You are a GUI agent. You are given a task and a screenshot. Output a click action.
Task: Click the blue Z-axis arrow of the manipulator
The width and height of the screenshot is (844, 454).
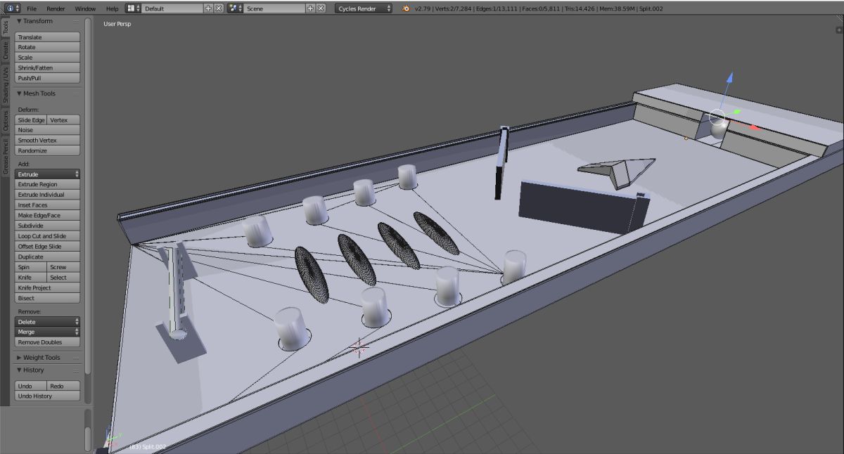pyautogui.click(x=729, y=79)
